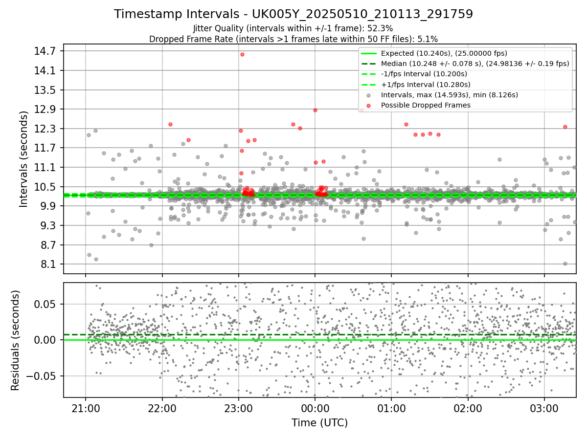
Task: Click the gray dot marker in the legend
Action: pos(369,95)
